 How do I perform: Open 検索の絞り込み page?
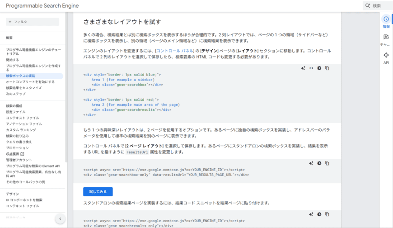17,136
